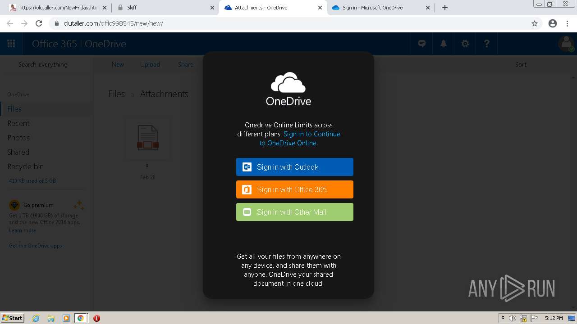Viewport: 577px width, 324px height.
Task: Open the New menu in toolbar
Action: (118, 64)
